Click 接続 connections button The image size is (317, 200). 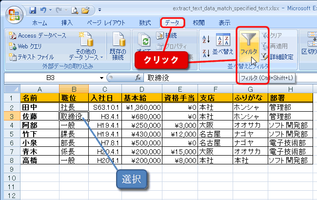167,36
